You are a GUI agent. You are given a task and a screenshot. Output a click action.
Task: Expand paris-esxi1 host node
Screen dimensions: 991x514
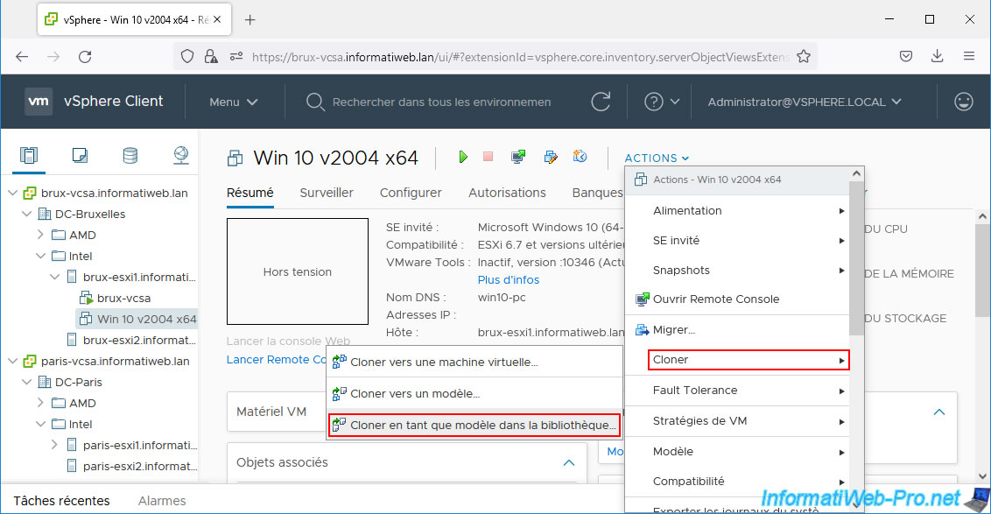[54, 445]
